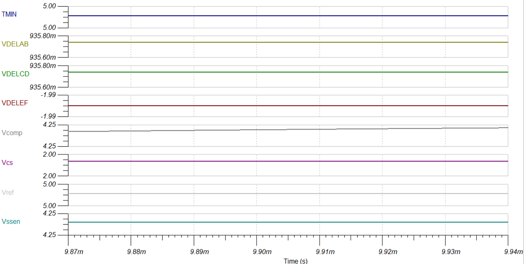Image resolution: width=524 pixels, height=264 pixels.
Task: Click the VDELCD lower value 935.60m
Action: point(43,86)
